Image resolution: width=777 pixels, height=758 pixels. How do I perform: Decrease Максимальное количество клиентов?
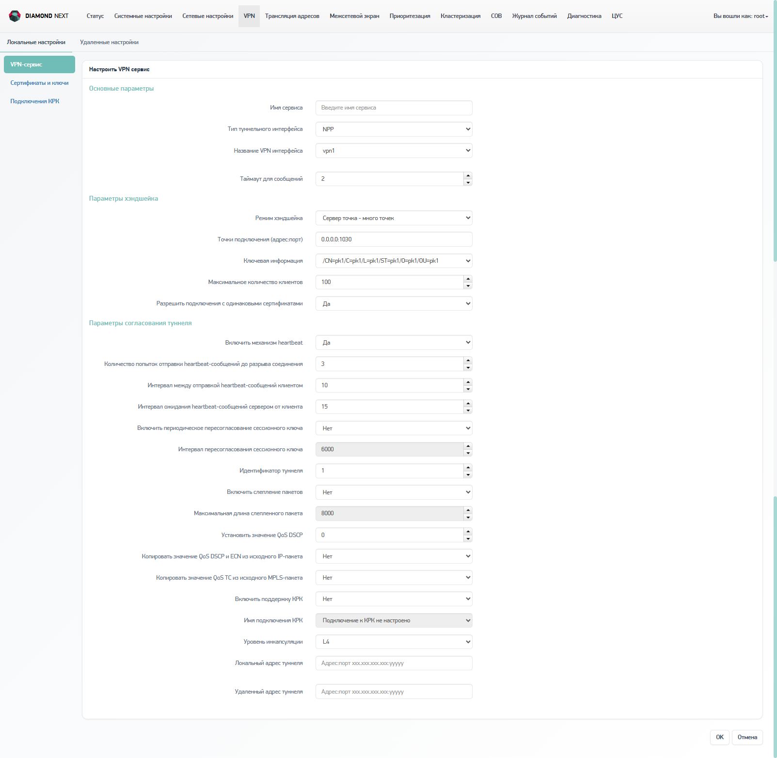coord(468,286)
